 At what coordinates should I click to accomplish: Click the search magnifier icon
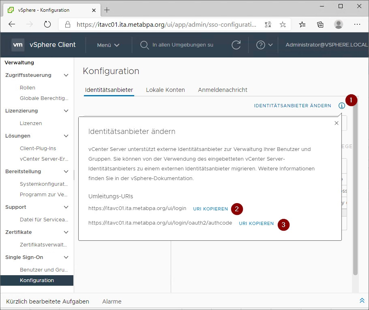[x=144, y=45]
